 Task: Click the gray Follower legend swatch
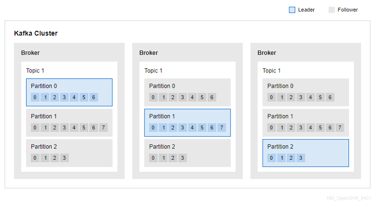click(x=332, y=10)
